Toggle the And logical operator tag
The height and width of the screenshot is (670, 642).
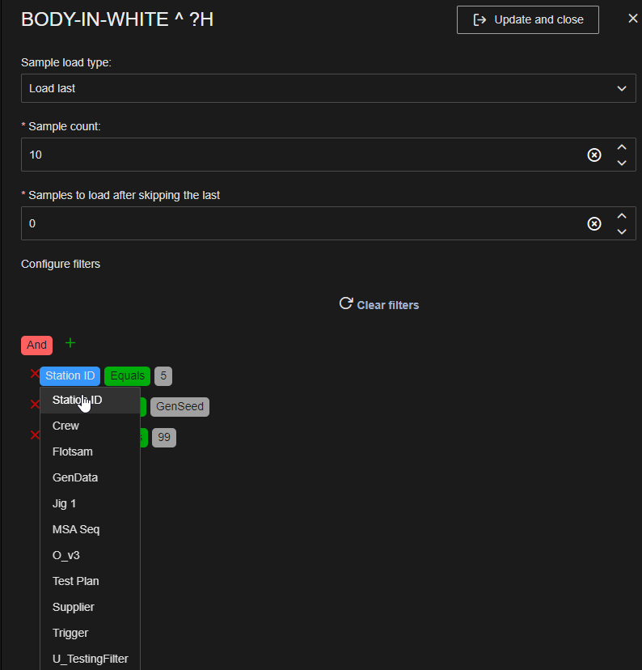[36, 345]
